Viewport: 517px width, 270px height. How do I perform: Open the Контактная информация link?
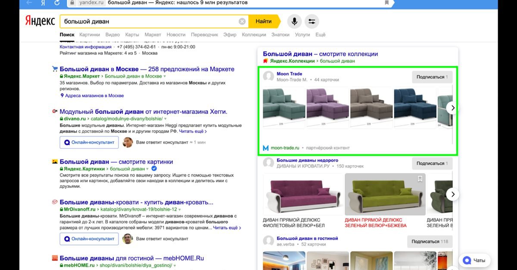[85, 47]
